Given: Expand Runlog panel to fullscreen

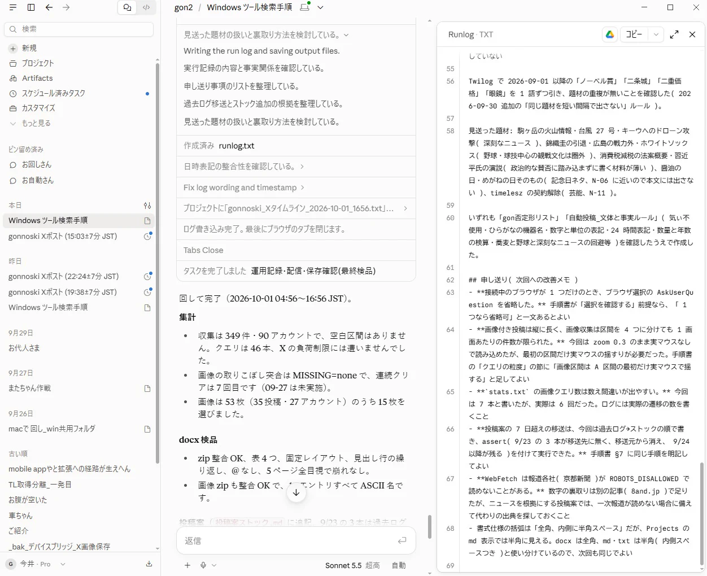Looking at the screenshot, I should [x=674, y=34].
